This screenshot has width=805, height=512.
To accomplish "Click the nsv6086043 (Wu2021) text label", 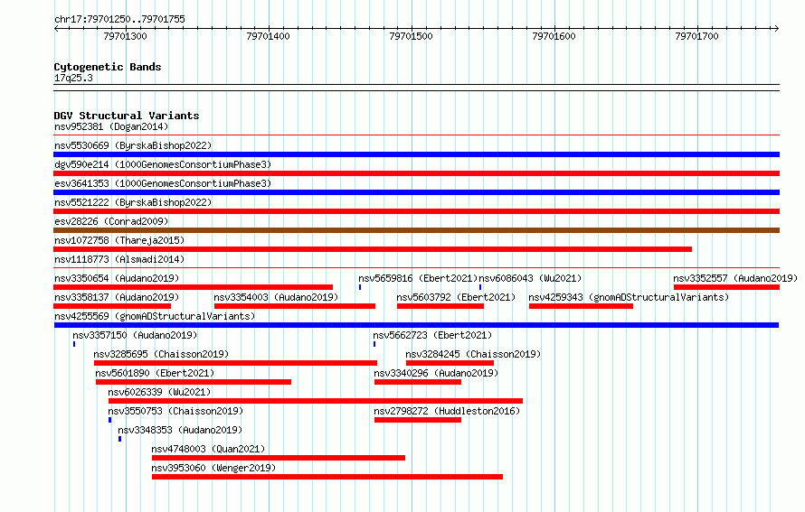I will tap(530, 278).
